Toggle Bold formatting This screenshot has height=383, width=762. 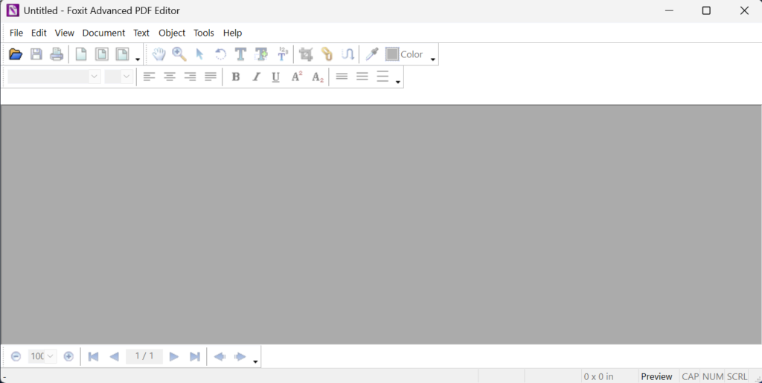point(236,77)
